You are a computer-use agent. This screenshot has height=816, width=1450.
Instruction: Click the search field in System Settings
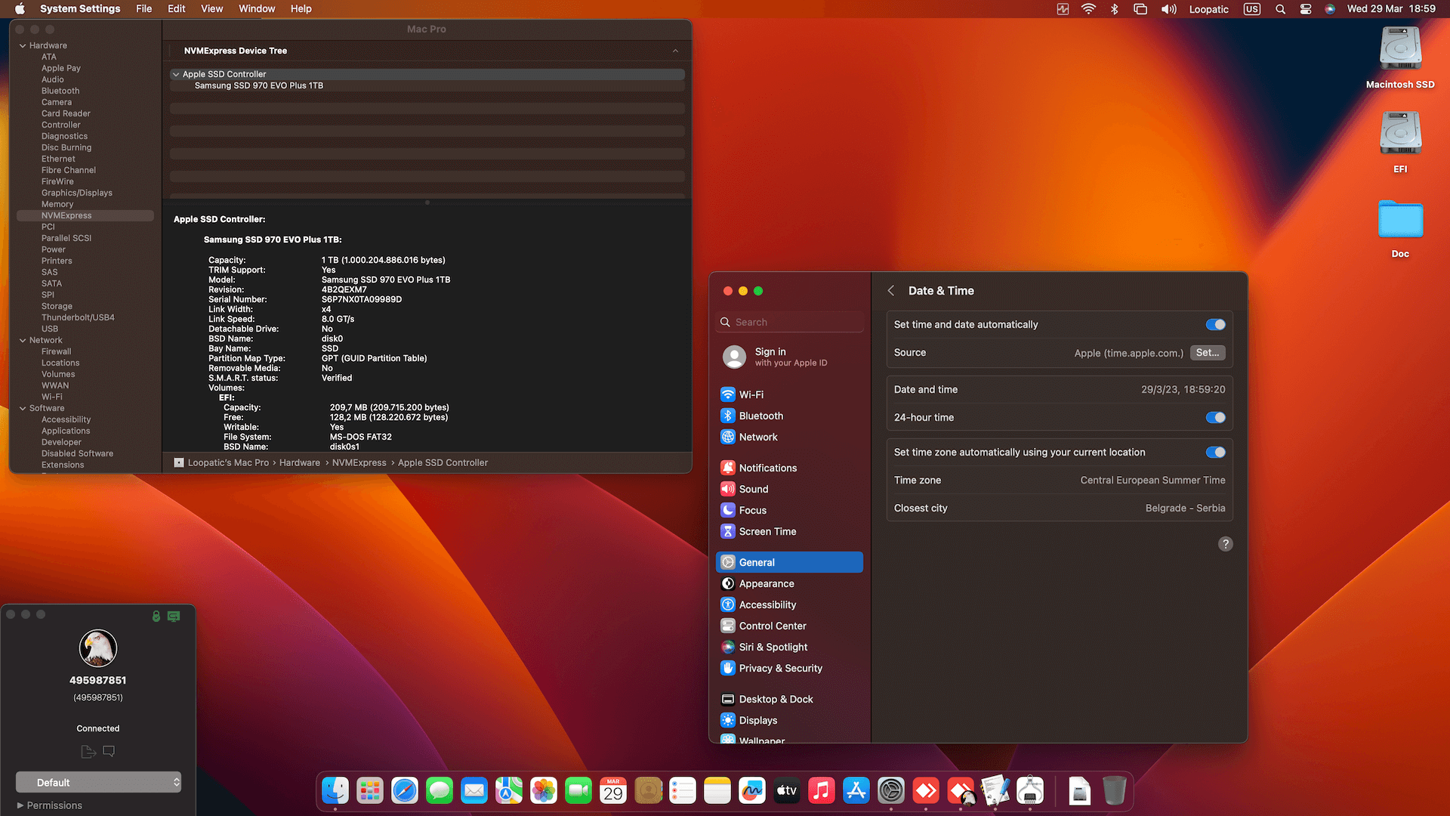point(788,321)
